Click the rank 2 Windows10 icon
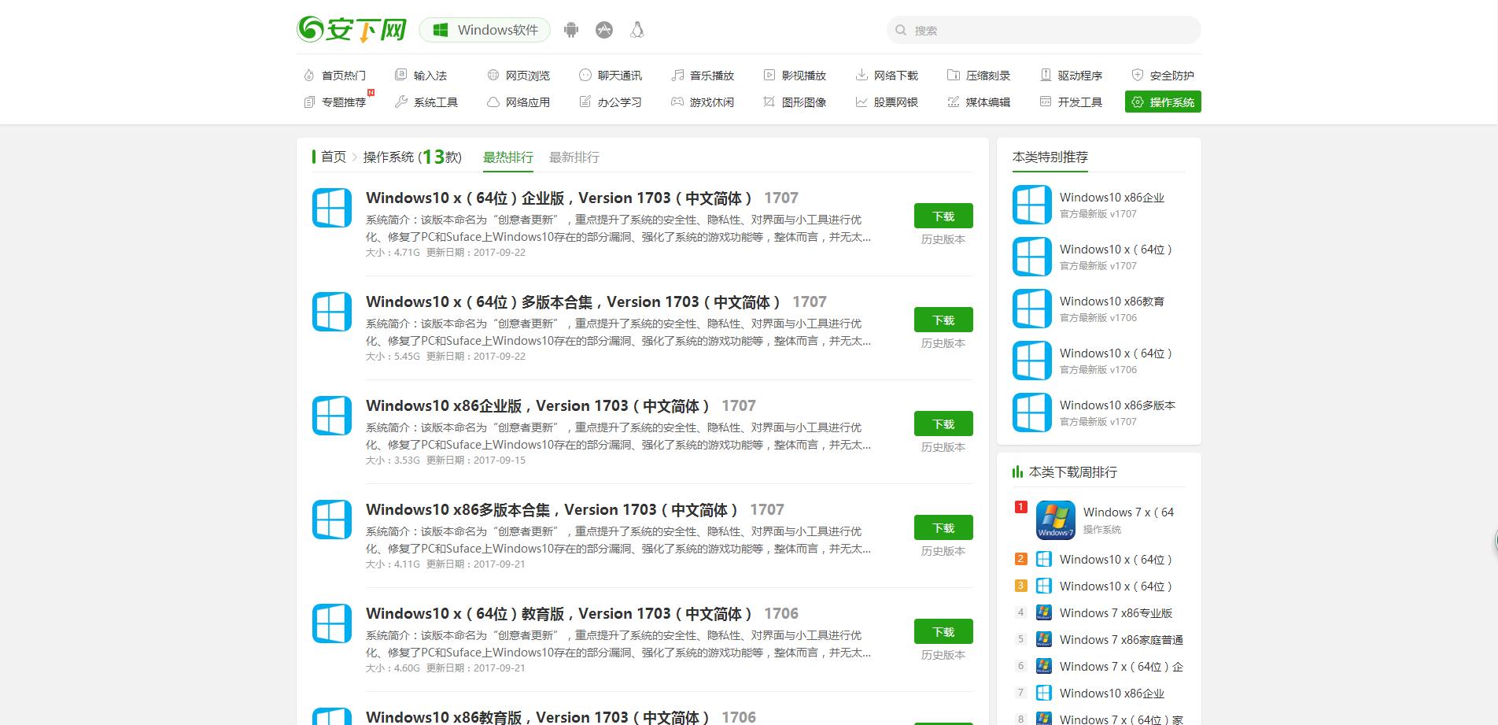1498x725 pixels. tap(1044, 559)
